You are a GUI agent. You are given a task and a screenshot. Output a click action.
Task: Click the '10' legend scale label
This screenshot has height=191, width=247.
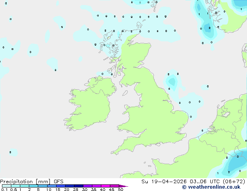[49, 189]
